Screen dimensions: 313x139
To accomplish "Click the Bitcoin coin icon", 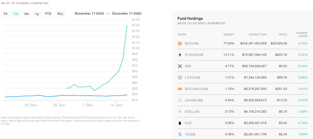I will point(180,43).
